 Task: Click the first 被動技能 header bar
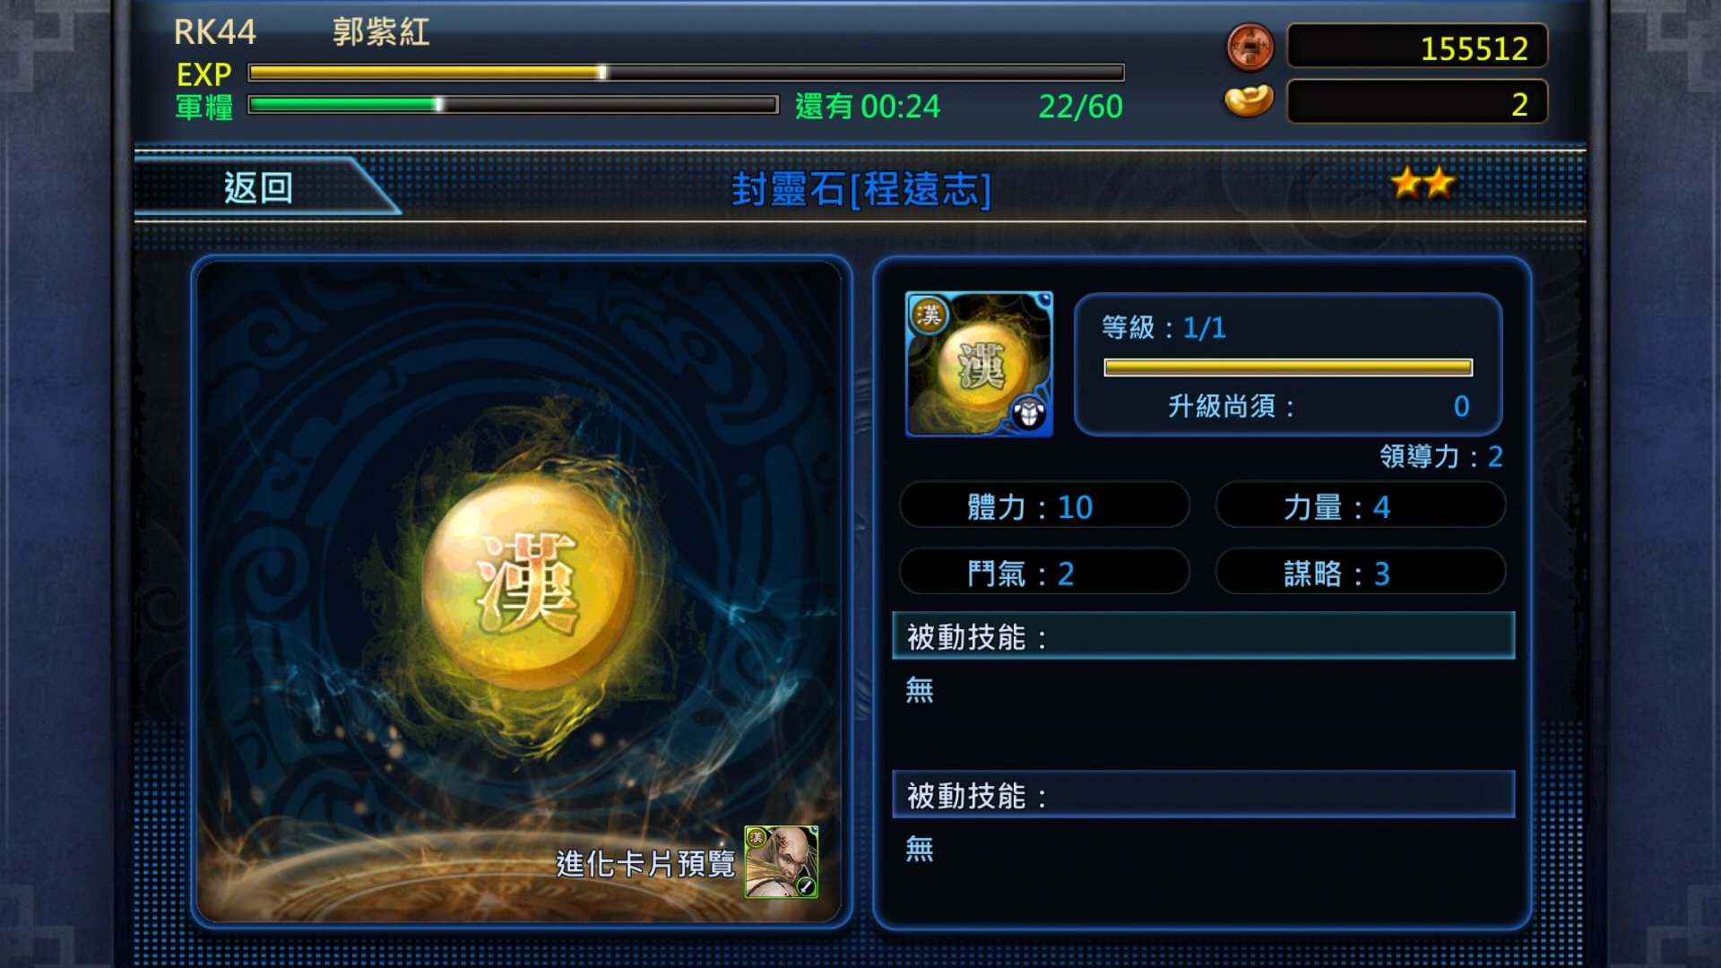coord(1203,636)
